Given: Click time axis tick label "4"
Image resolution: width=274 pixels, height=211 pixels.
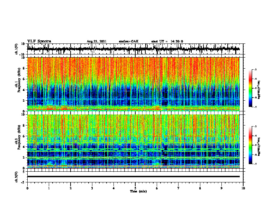Looking at the screenshot, I should 114,188.
